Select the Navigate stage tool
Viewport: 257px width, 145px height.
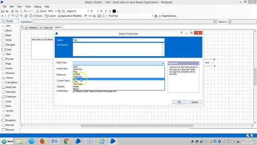pyautogui.click(x=10, y=45)
